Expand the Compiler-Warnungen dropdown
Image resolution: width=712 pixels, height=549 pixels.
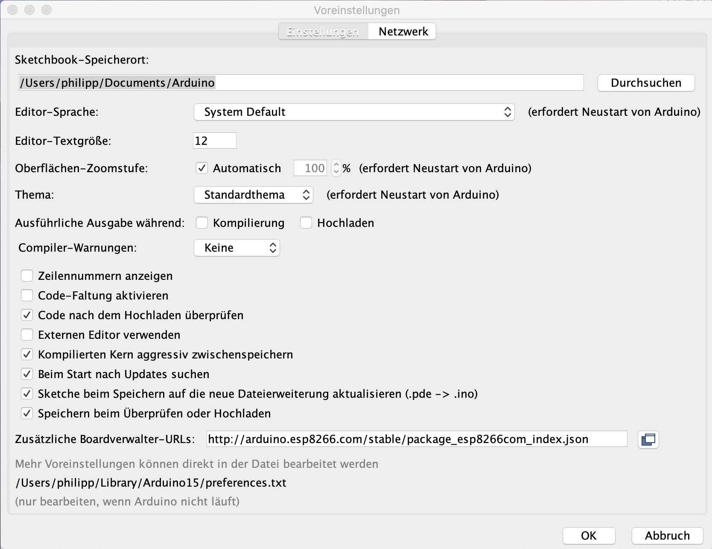236,248
